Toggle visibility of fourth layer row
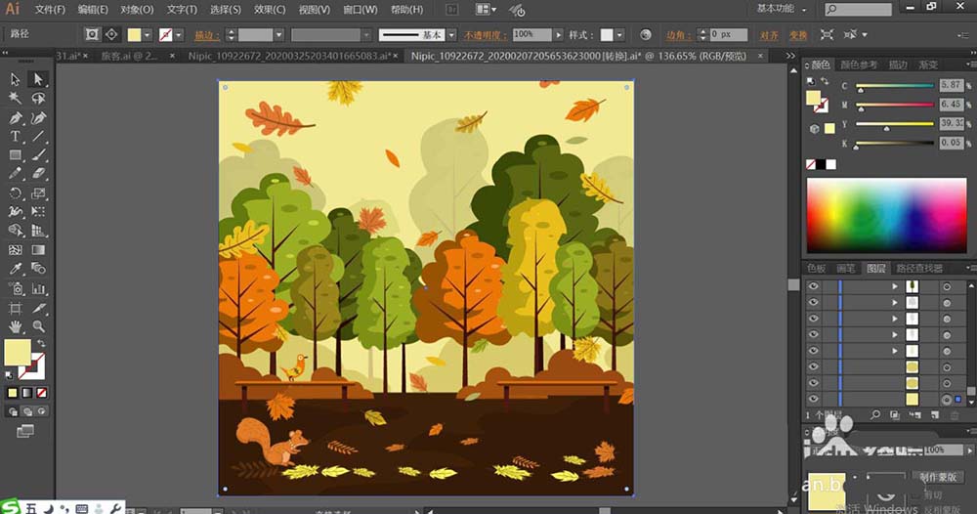 [813, 334]
